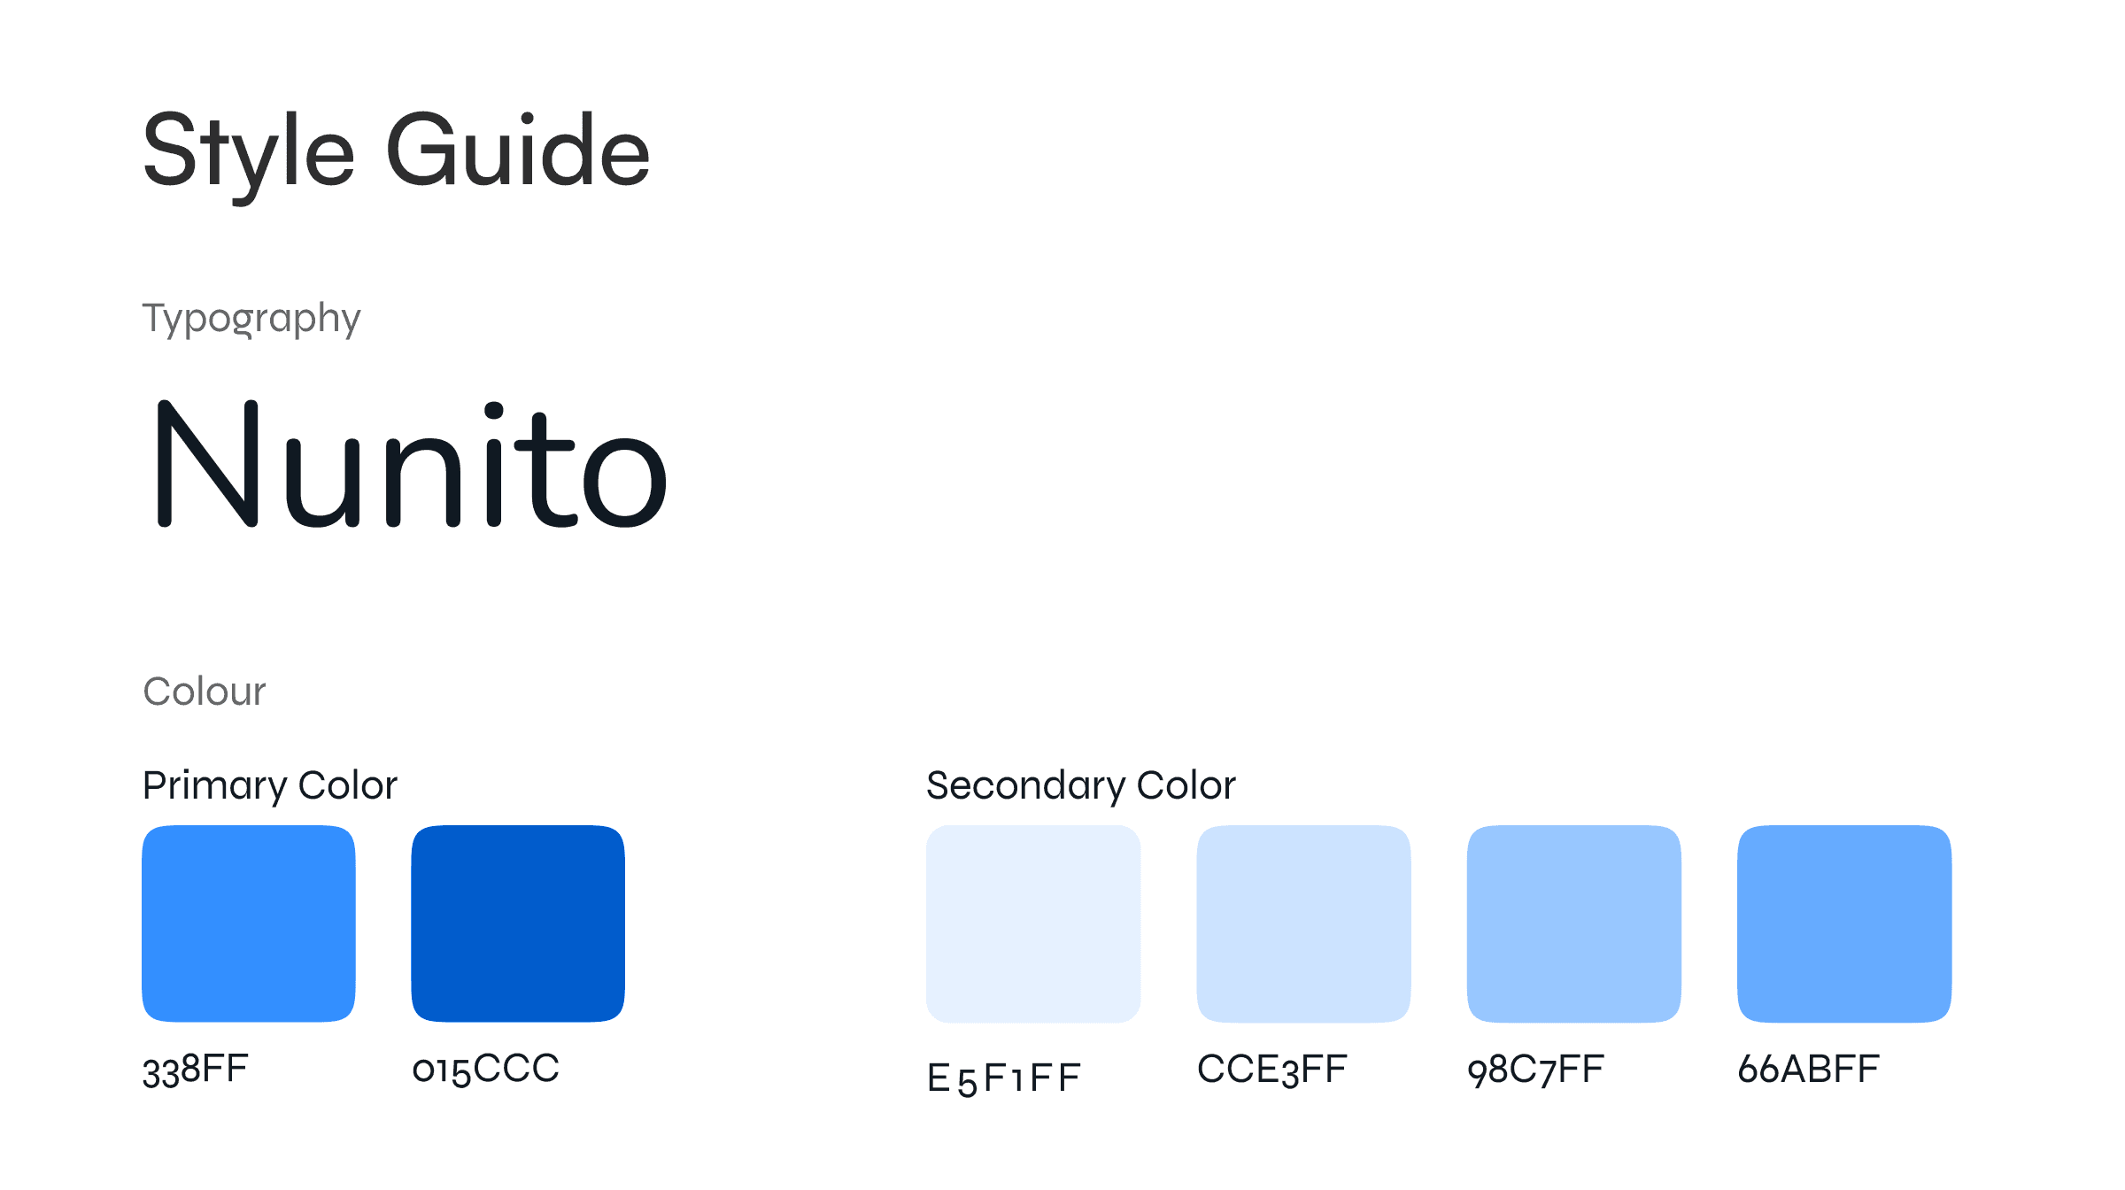Choose the CCE3FF secondary swatch
The image size is (2125, 1190).
[1303, 923]
